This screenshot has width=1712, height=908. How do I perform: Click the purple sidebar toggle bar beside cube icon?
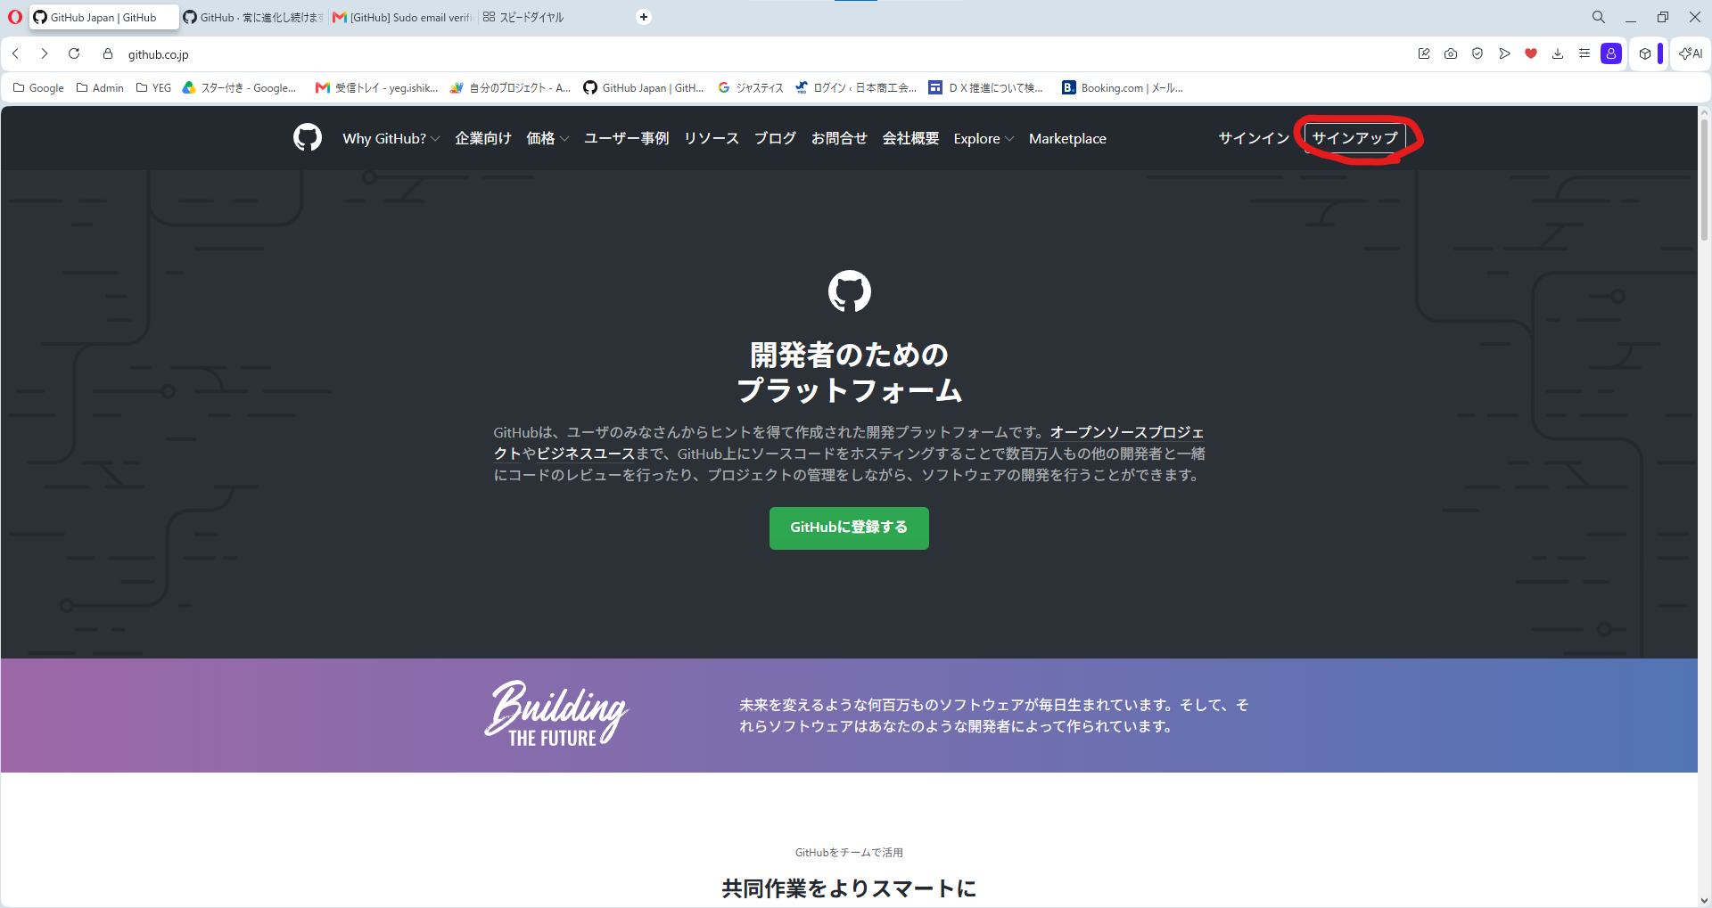click(1660, 53)
